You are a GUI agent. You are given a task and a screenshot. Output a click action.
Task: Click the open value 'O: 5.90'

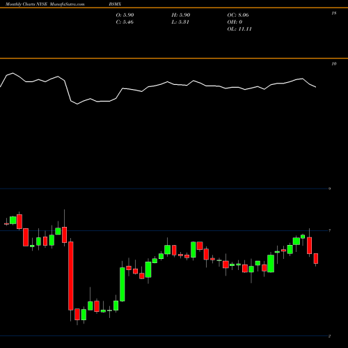tap(125, 15)
